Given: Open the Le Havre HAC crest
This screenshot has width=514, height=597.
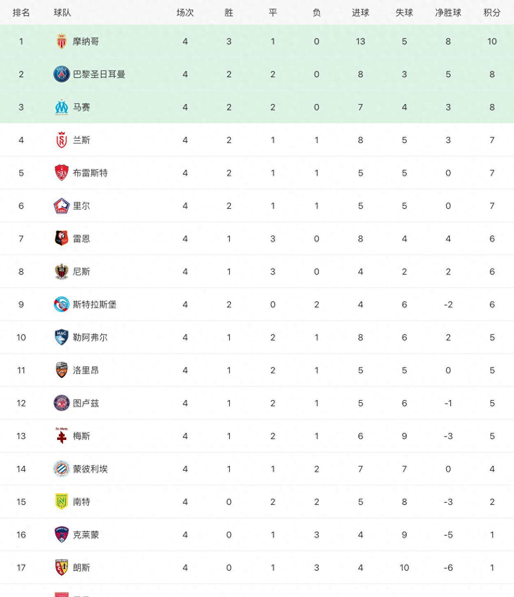Looking at the screenshot, I should pos(62,337).
